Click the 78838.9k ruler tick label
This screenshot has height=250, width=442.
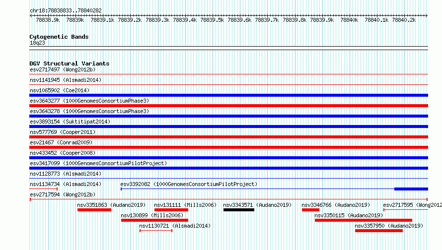(48, 20)
